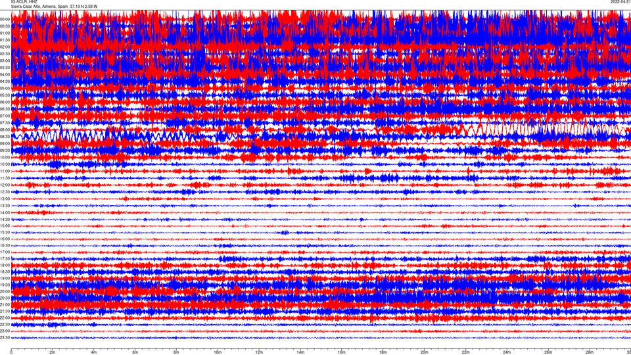Select the 06:30 time row label
The height and width of the screenshot is (355, 631).
[x=5, y=108]
